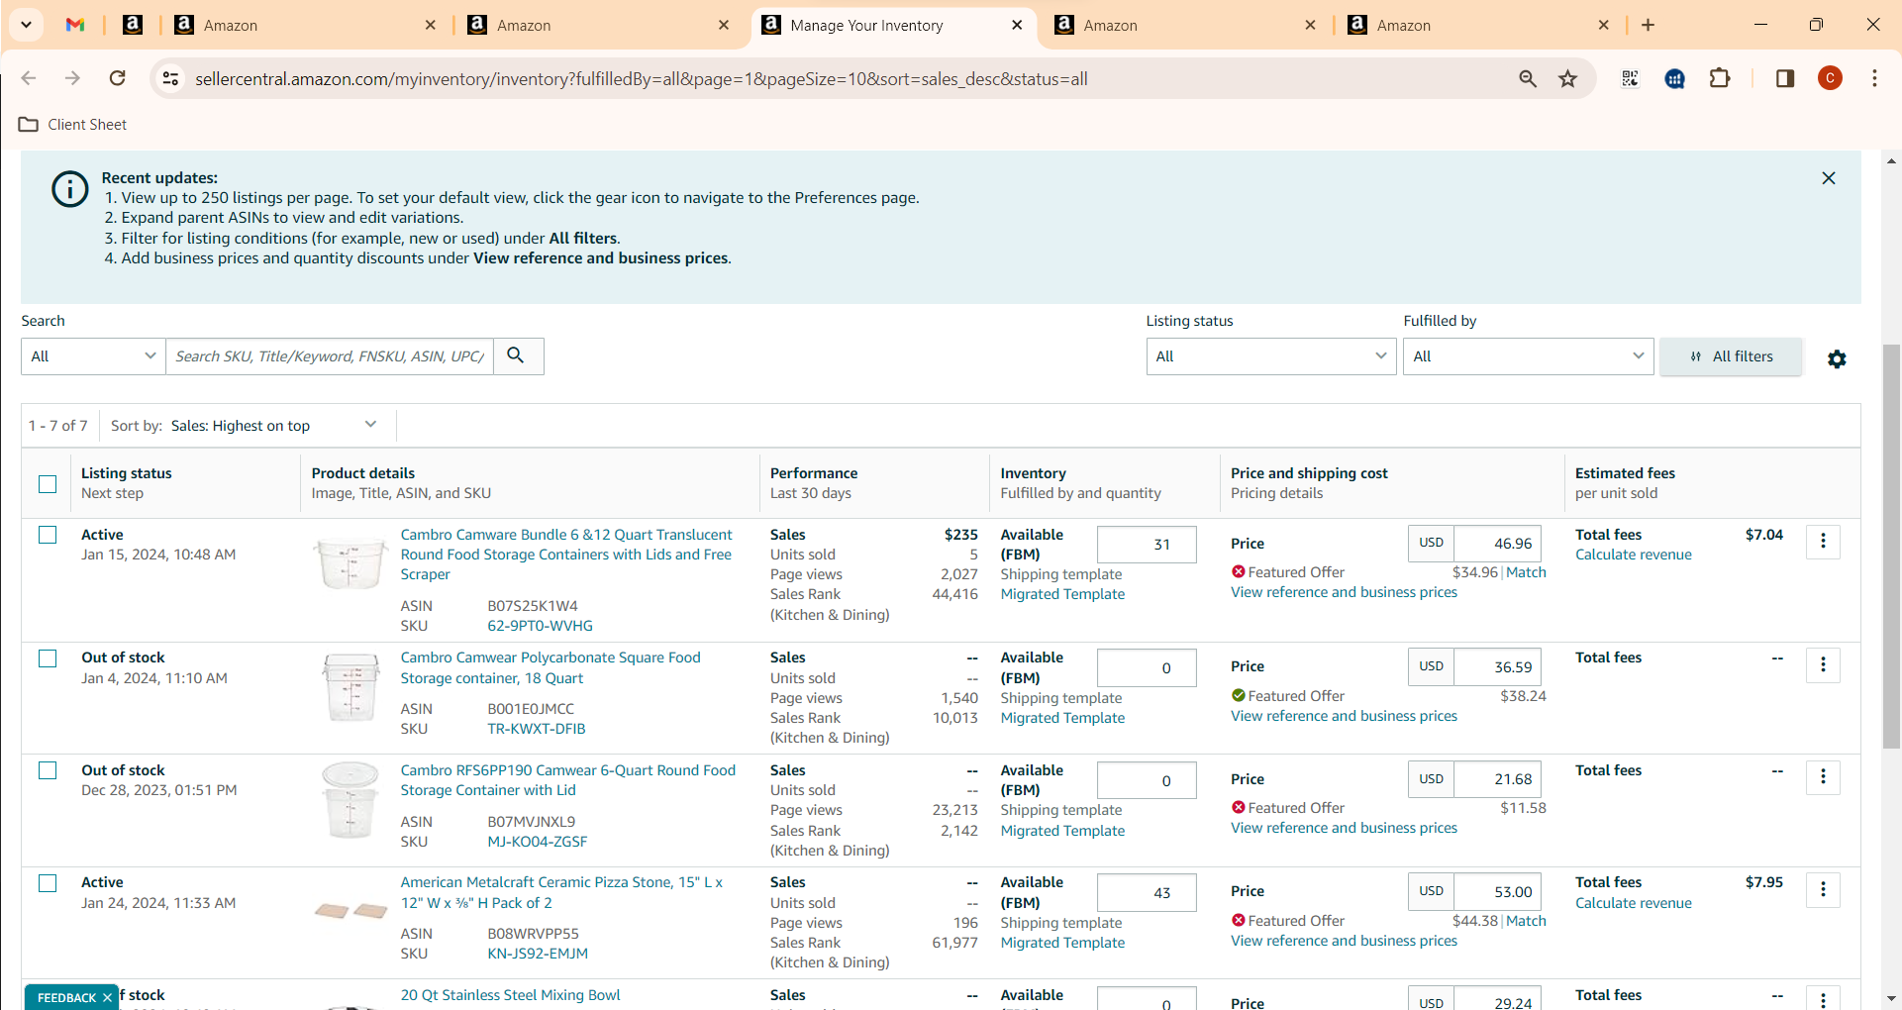This screenshot has height=1010, width=1902.
Task: Open actions menu for Ceramic Pizza Stone
Action: click(1823, 889)
